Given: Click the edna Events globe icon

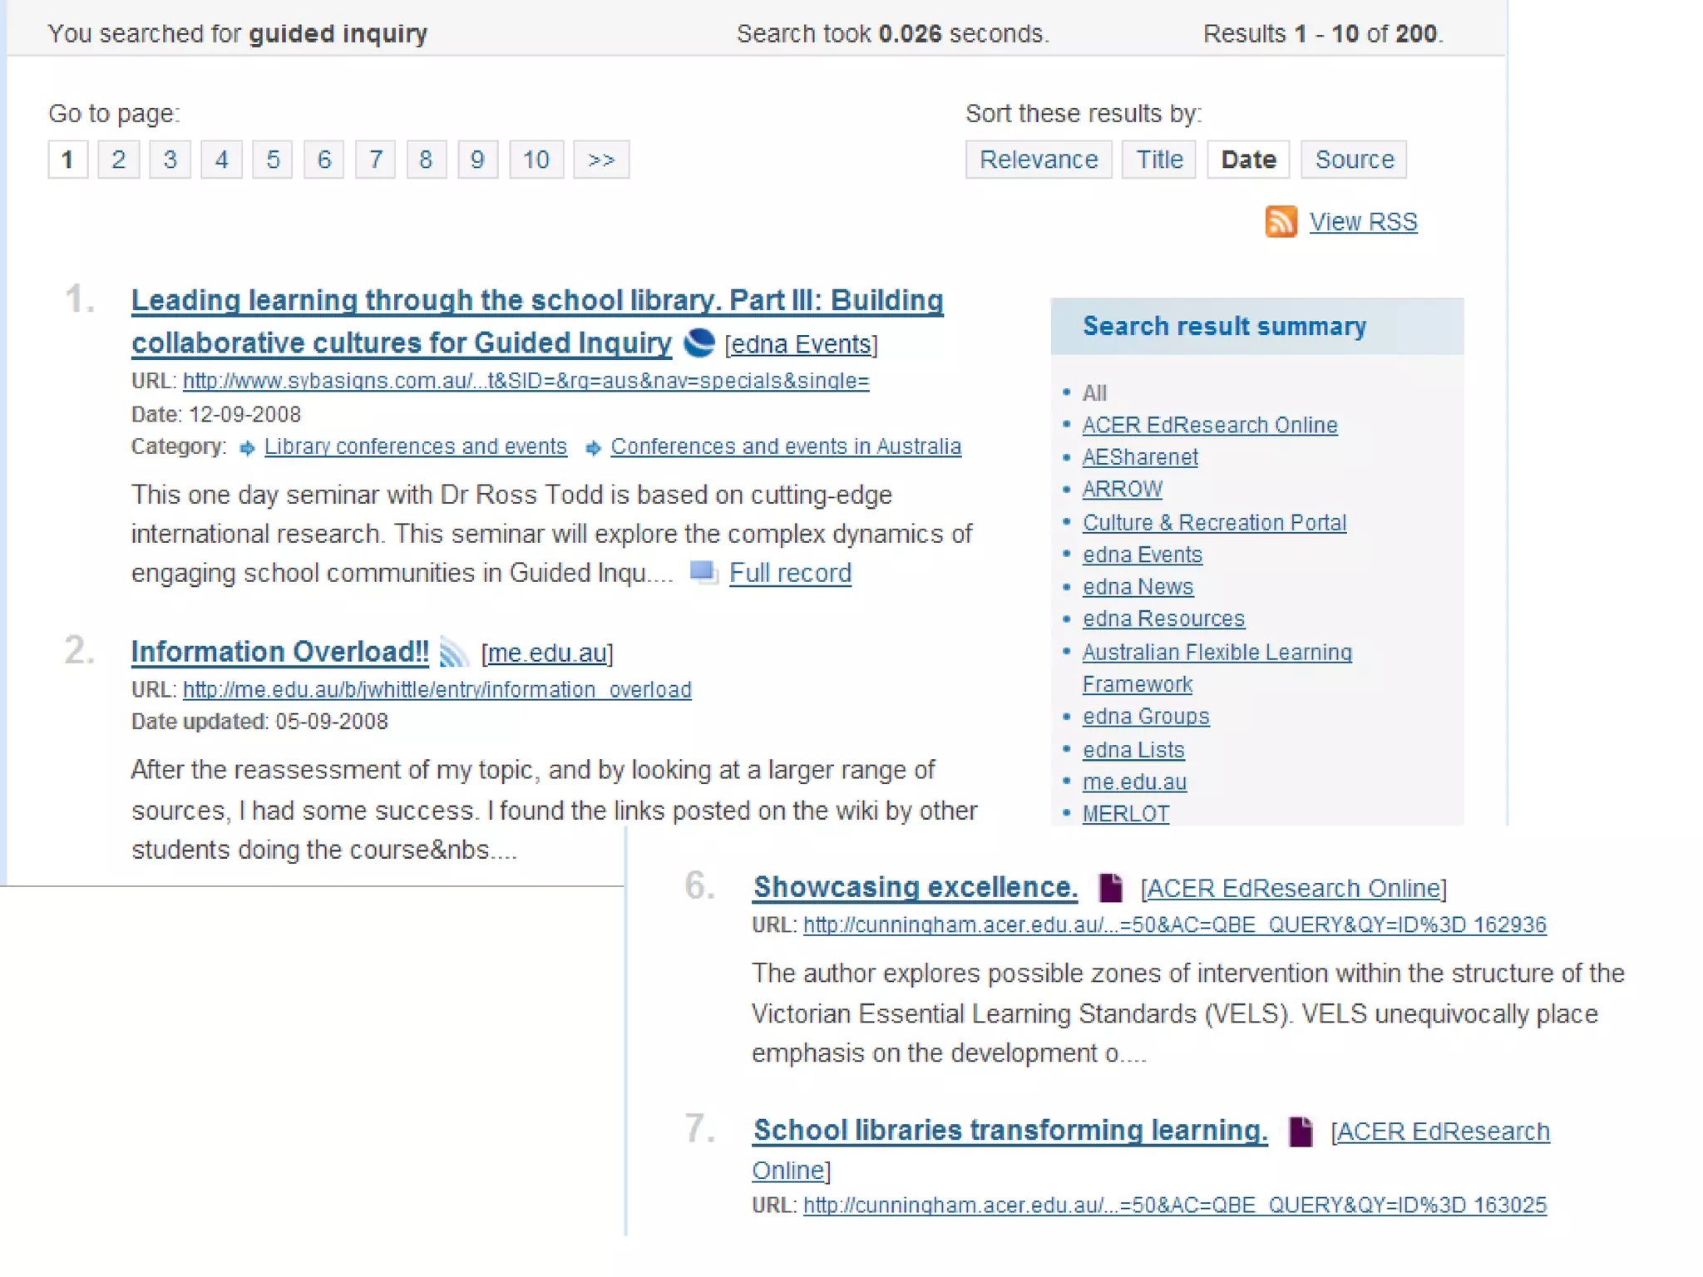Looking at the screenshot, I should pyautogui.click(x=698, y=343).
